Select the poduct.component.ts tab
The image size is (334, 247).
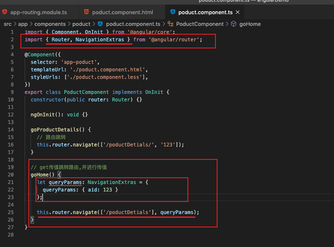pos(205,13)
